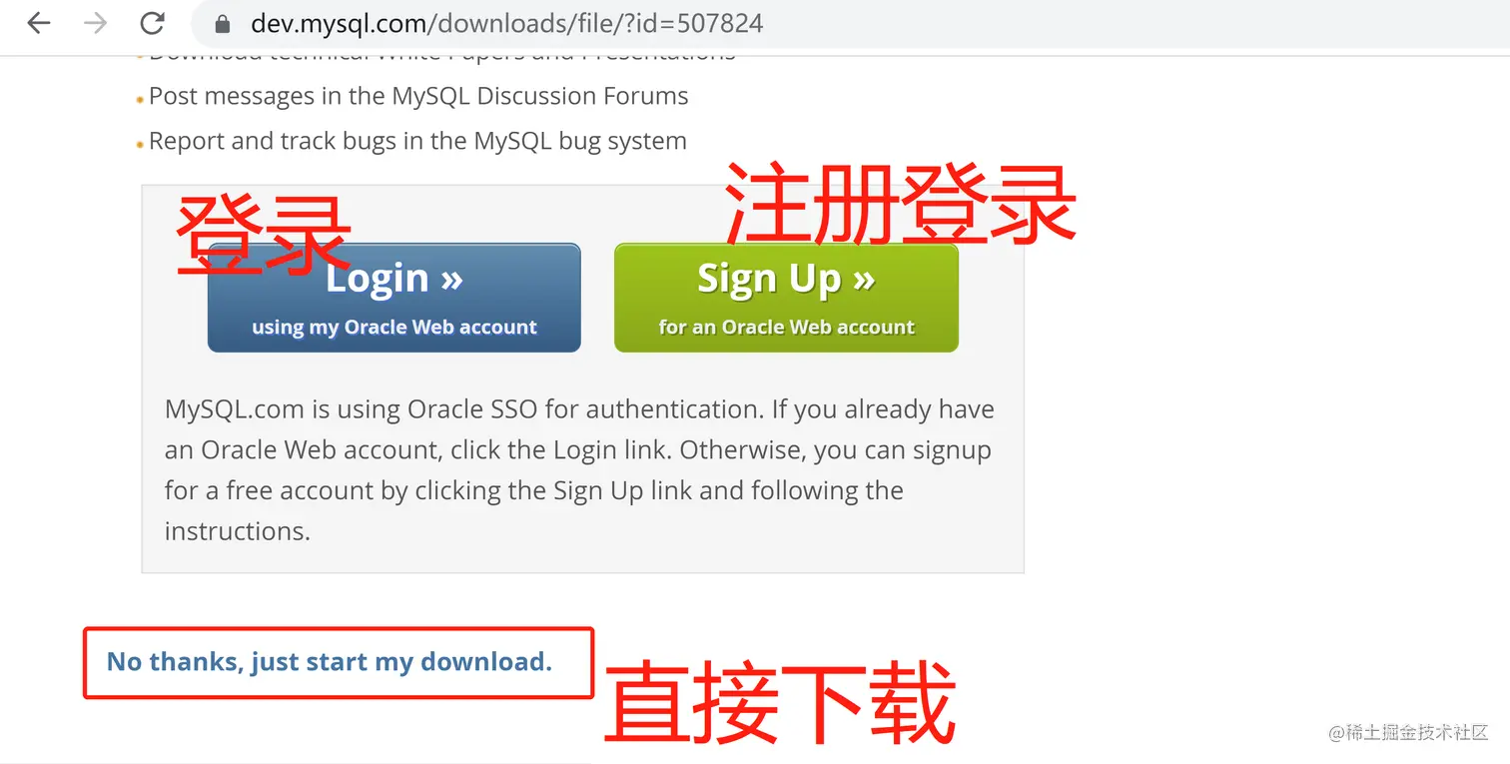
Task: Click the word 'instructions.' ending the paragraph
Action: pos(238,531)
